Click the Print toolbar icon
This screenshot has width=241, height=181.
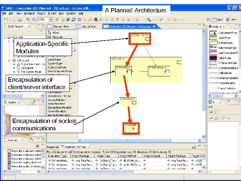click(20, 19)
